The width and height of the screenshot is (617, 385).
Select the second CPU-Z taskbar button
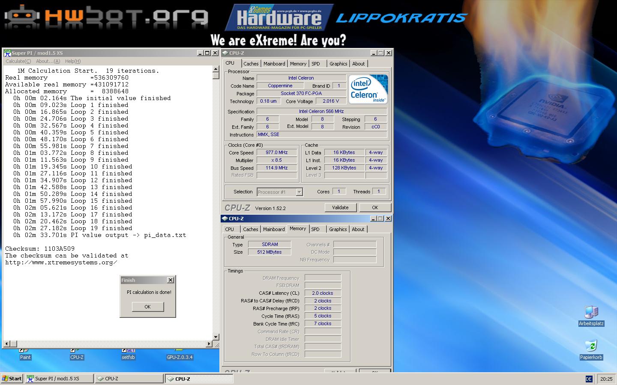coord(199,379)
